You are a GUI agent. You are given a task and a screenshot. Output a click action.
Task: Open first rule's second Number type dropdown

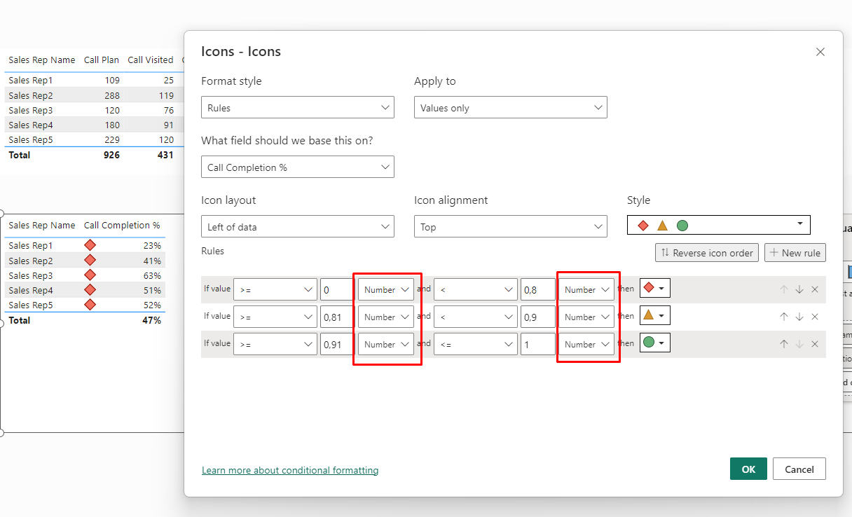586,289
